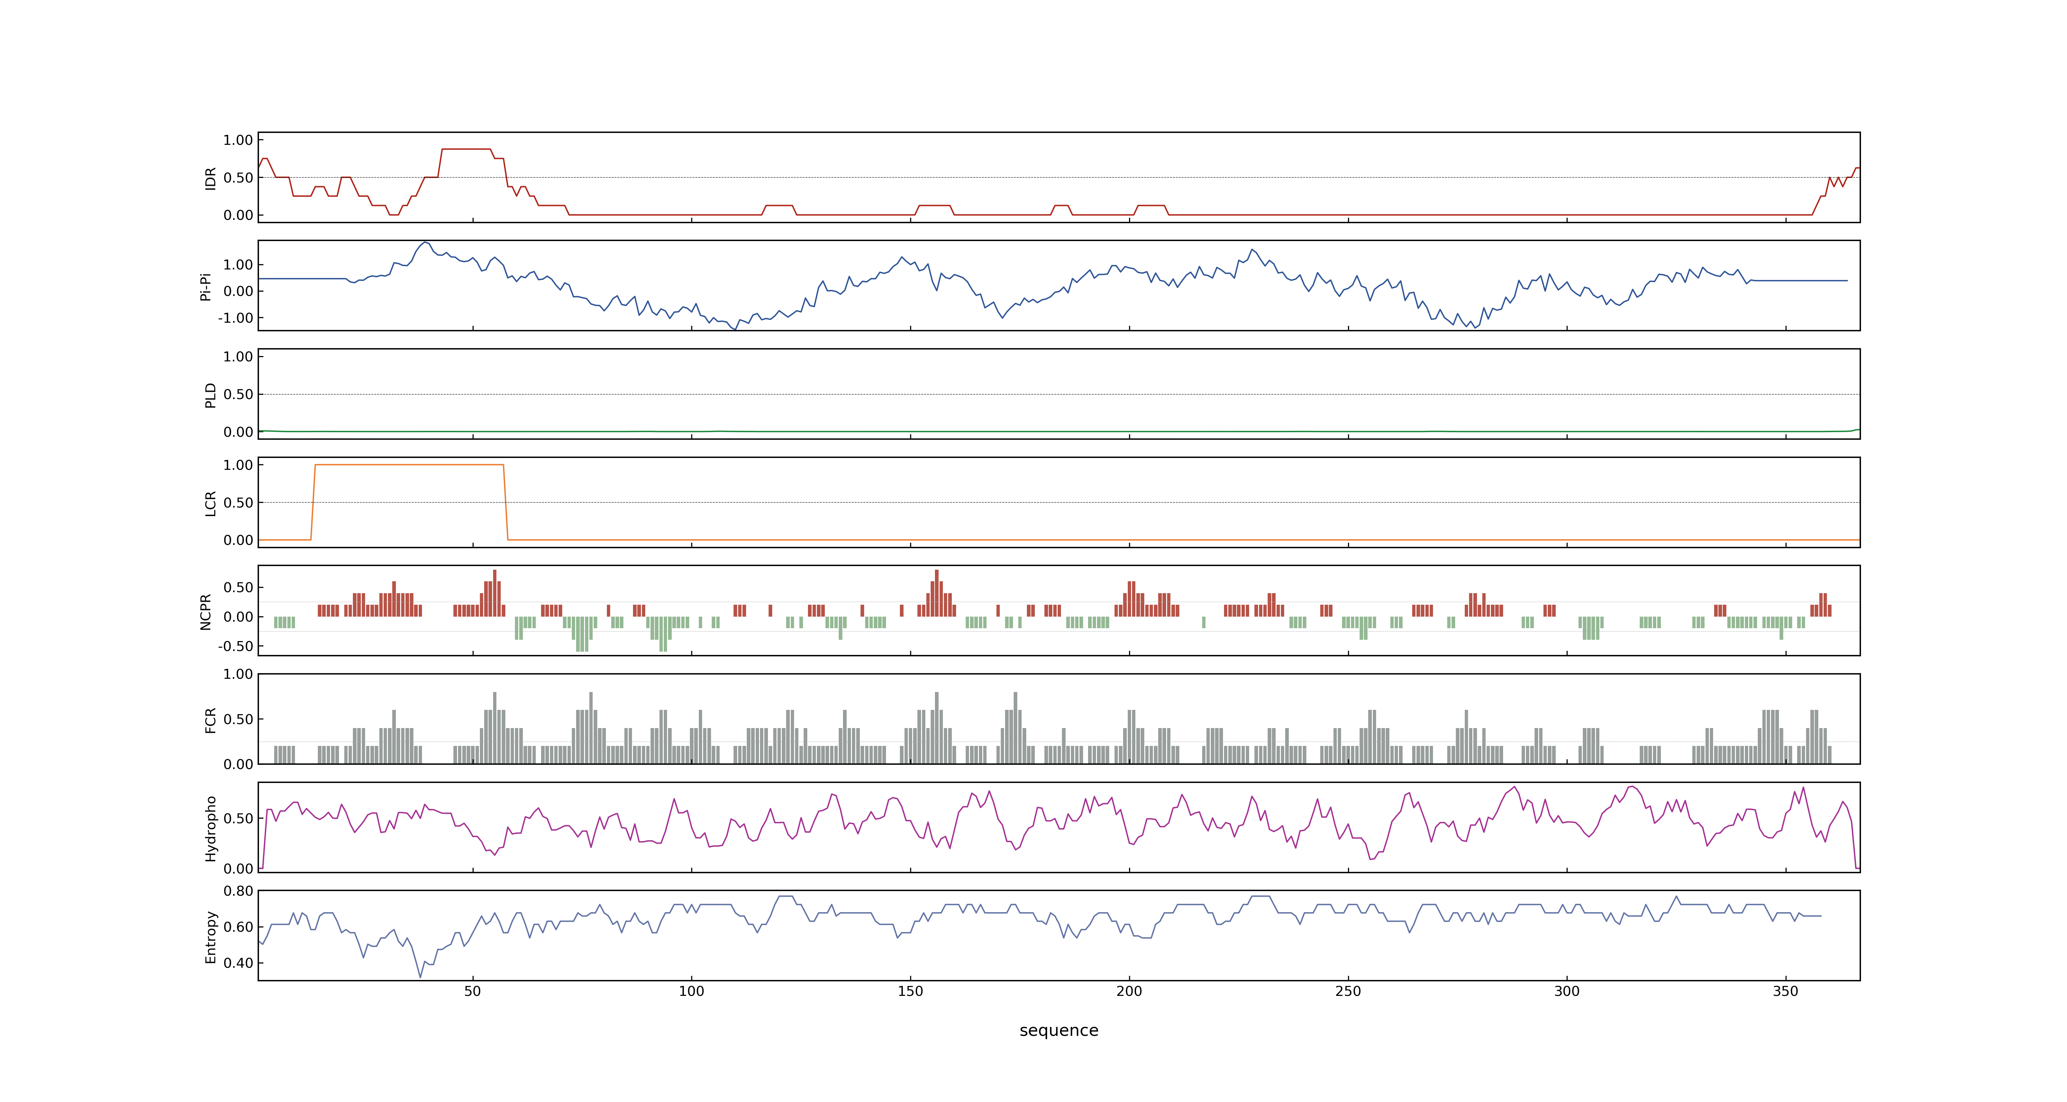Click the -0.50 tick on NCPR axis
This screenshot has height=1102, width=2067.
pos(235,646)
